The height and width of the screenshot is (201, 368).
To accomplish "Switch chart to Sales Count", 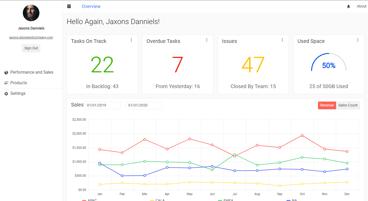I will 348,105.
